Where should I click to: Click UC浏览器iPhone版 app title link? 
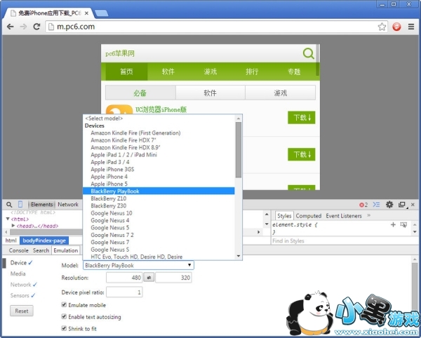click(x=161, y=109)
